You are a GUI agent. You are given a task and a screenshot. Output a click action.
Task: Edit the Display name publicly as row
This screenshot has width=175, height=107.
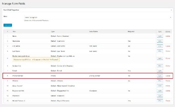pos(160,58)
